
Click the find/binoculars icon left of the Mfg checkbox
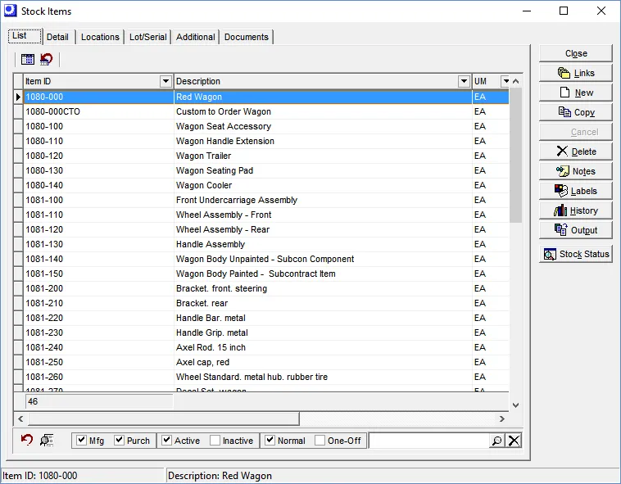[47, 440]
